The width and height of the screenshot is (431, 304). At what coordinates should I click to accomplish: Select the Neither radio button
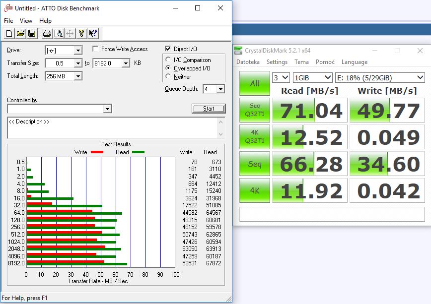click(168, 77)
